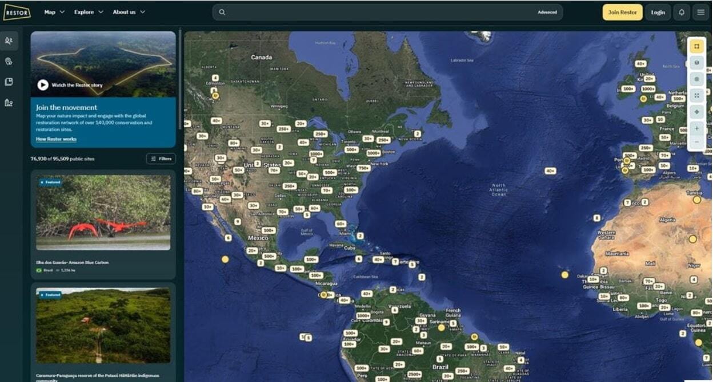Click the globe basemap map tool
713x382 pixels.
point(696,79)
